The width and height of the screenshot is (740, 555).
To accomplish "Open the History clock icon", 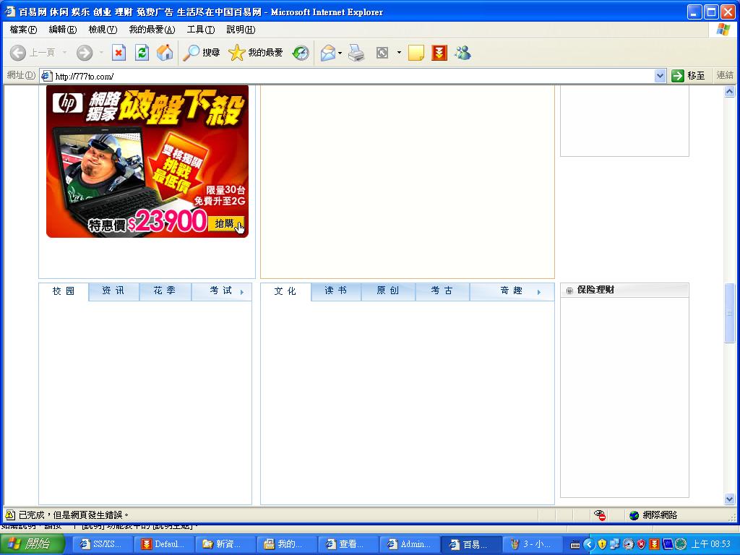I will click(x=301, y=52).
